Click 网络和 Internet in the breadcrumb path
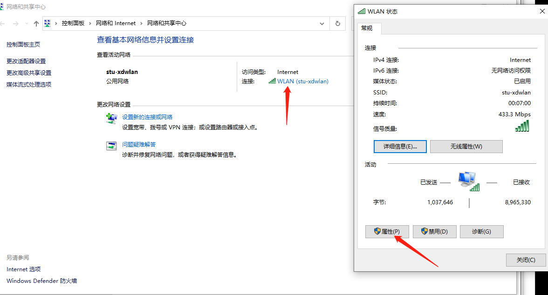The image size is (548, 295). [116, 23]
